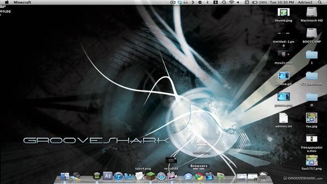Image resolution: width=327 pixels, height=184 pixels.
Task: Open the Apple menu
Action: [x=7, y=2]
